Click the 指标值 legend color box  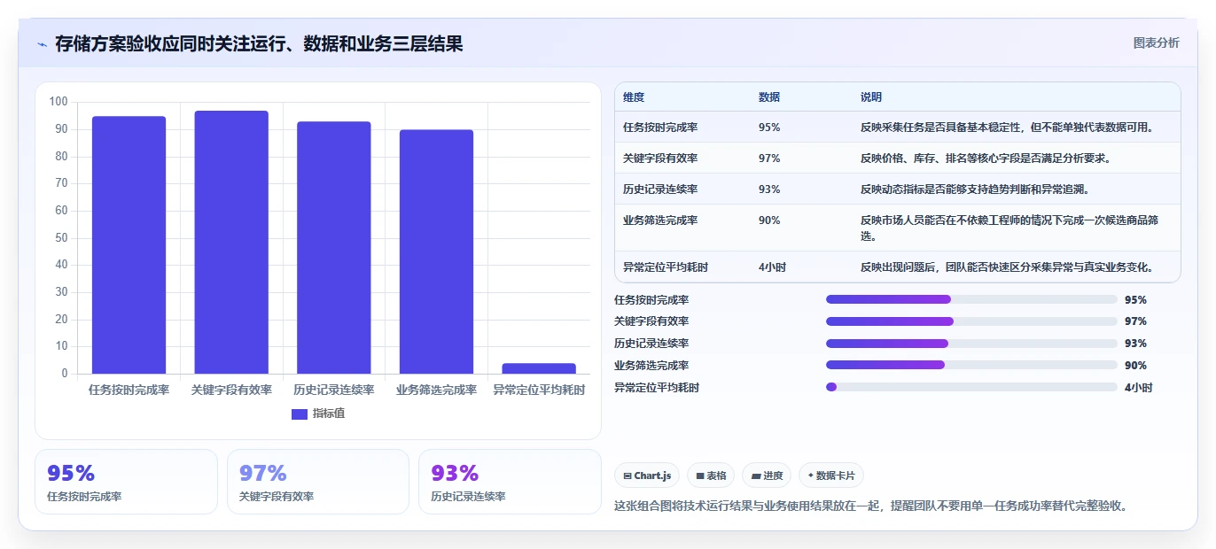[x=300, y=414]
